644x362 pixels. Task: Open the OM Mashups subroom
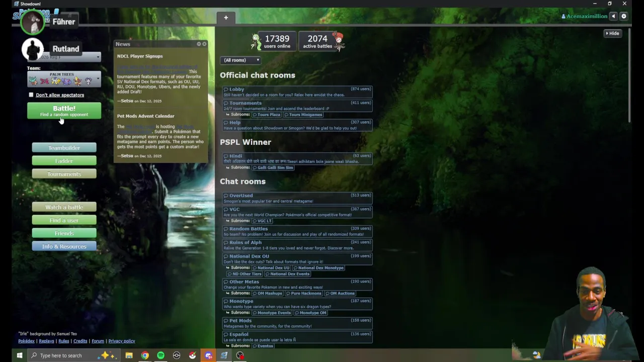tap(267, 294)
